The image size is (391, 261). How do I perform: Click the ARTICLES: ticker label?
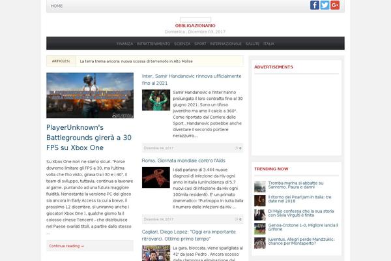61,61
